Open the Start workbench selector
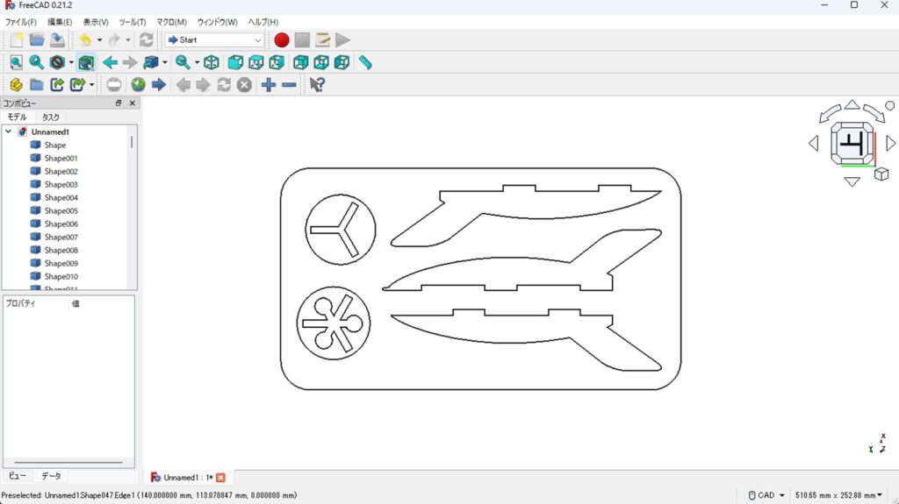 pos(214,40)
